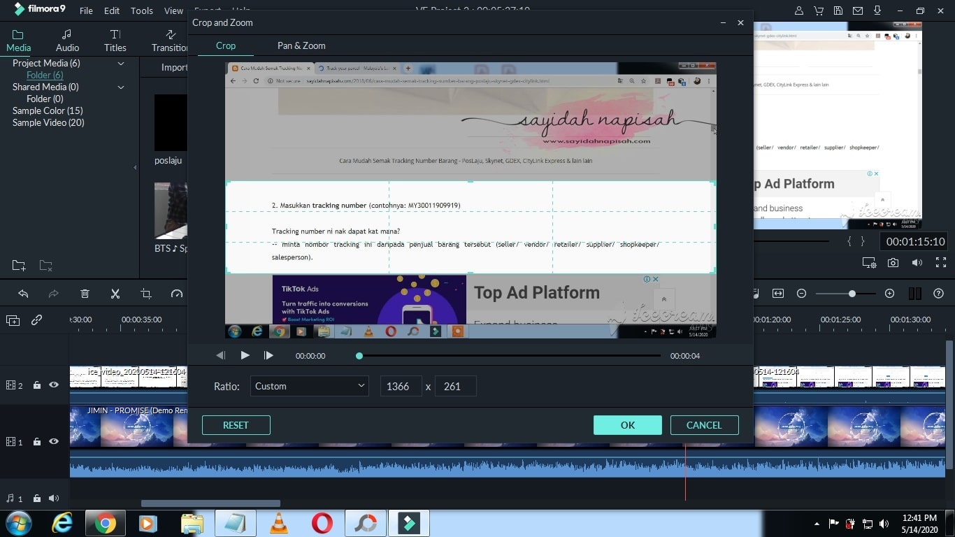Delete selected clip with trash icon

coord(85,294)
